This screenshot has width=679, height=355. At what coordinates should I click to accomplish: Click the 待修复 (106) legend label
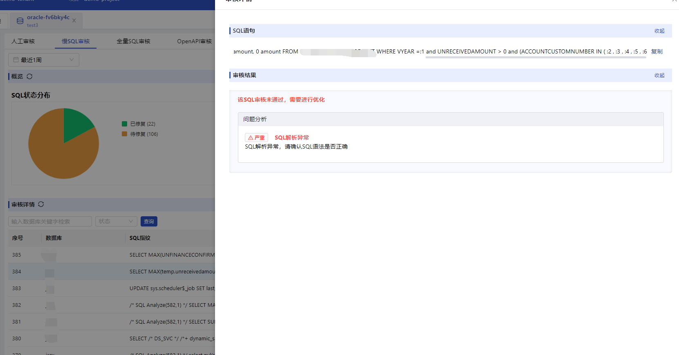(x=144, y=134)
